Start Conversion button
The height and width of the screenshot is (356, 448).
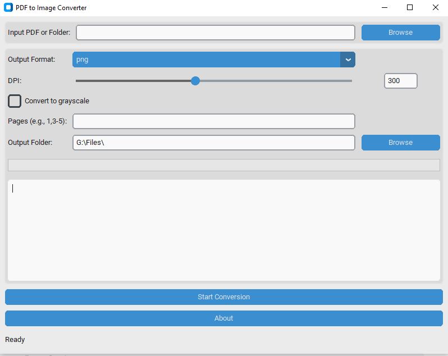[223, 297]
